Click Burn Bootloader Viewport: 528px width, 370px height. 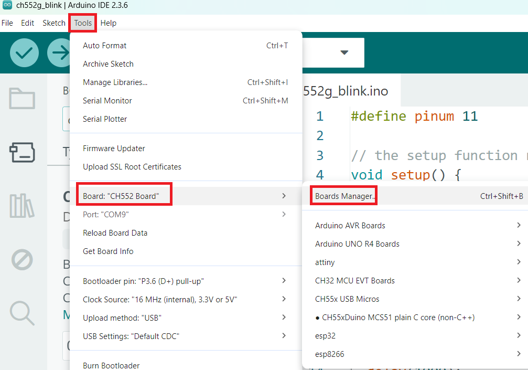click(111, 365)
